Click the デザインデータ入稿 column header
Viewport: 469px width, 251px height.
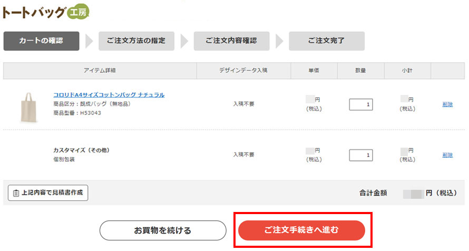243,70
